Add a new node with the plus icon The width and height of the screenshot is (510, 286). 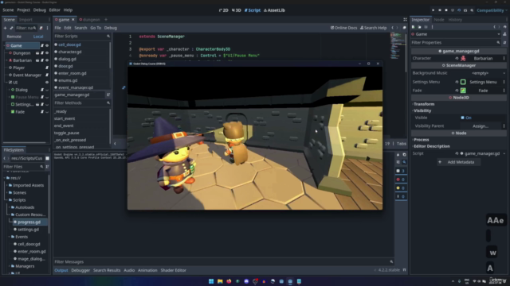(x=5, y=28)
